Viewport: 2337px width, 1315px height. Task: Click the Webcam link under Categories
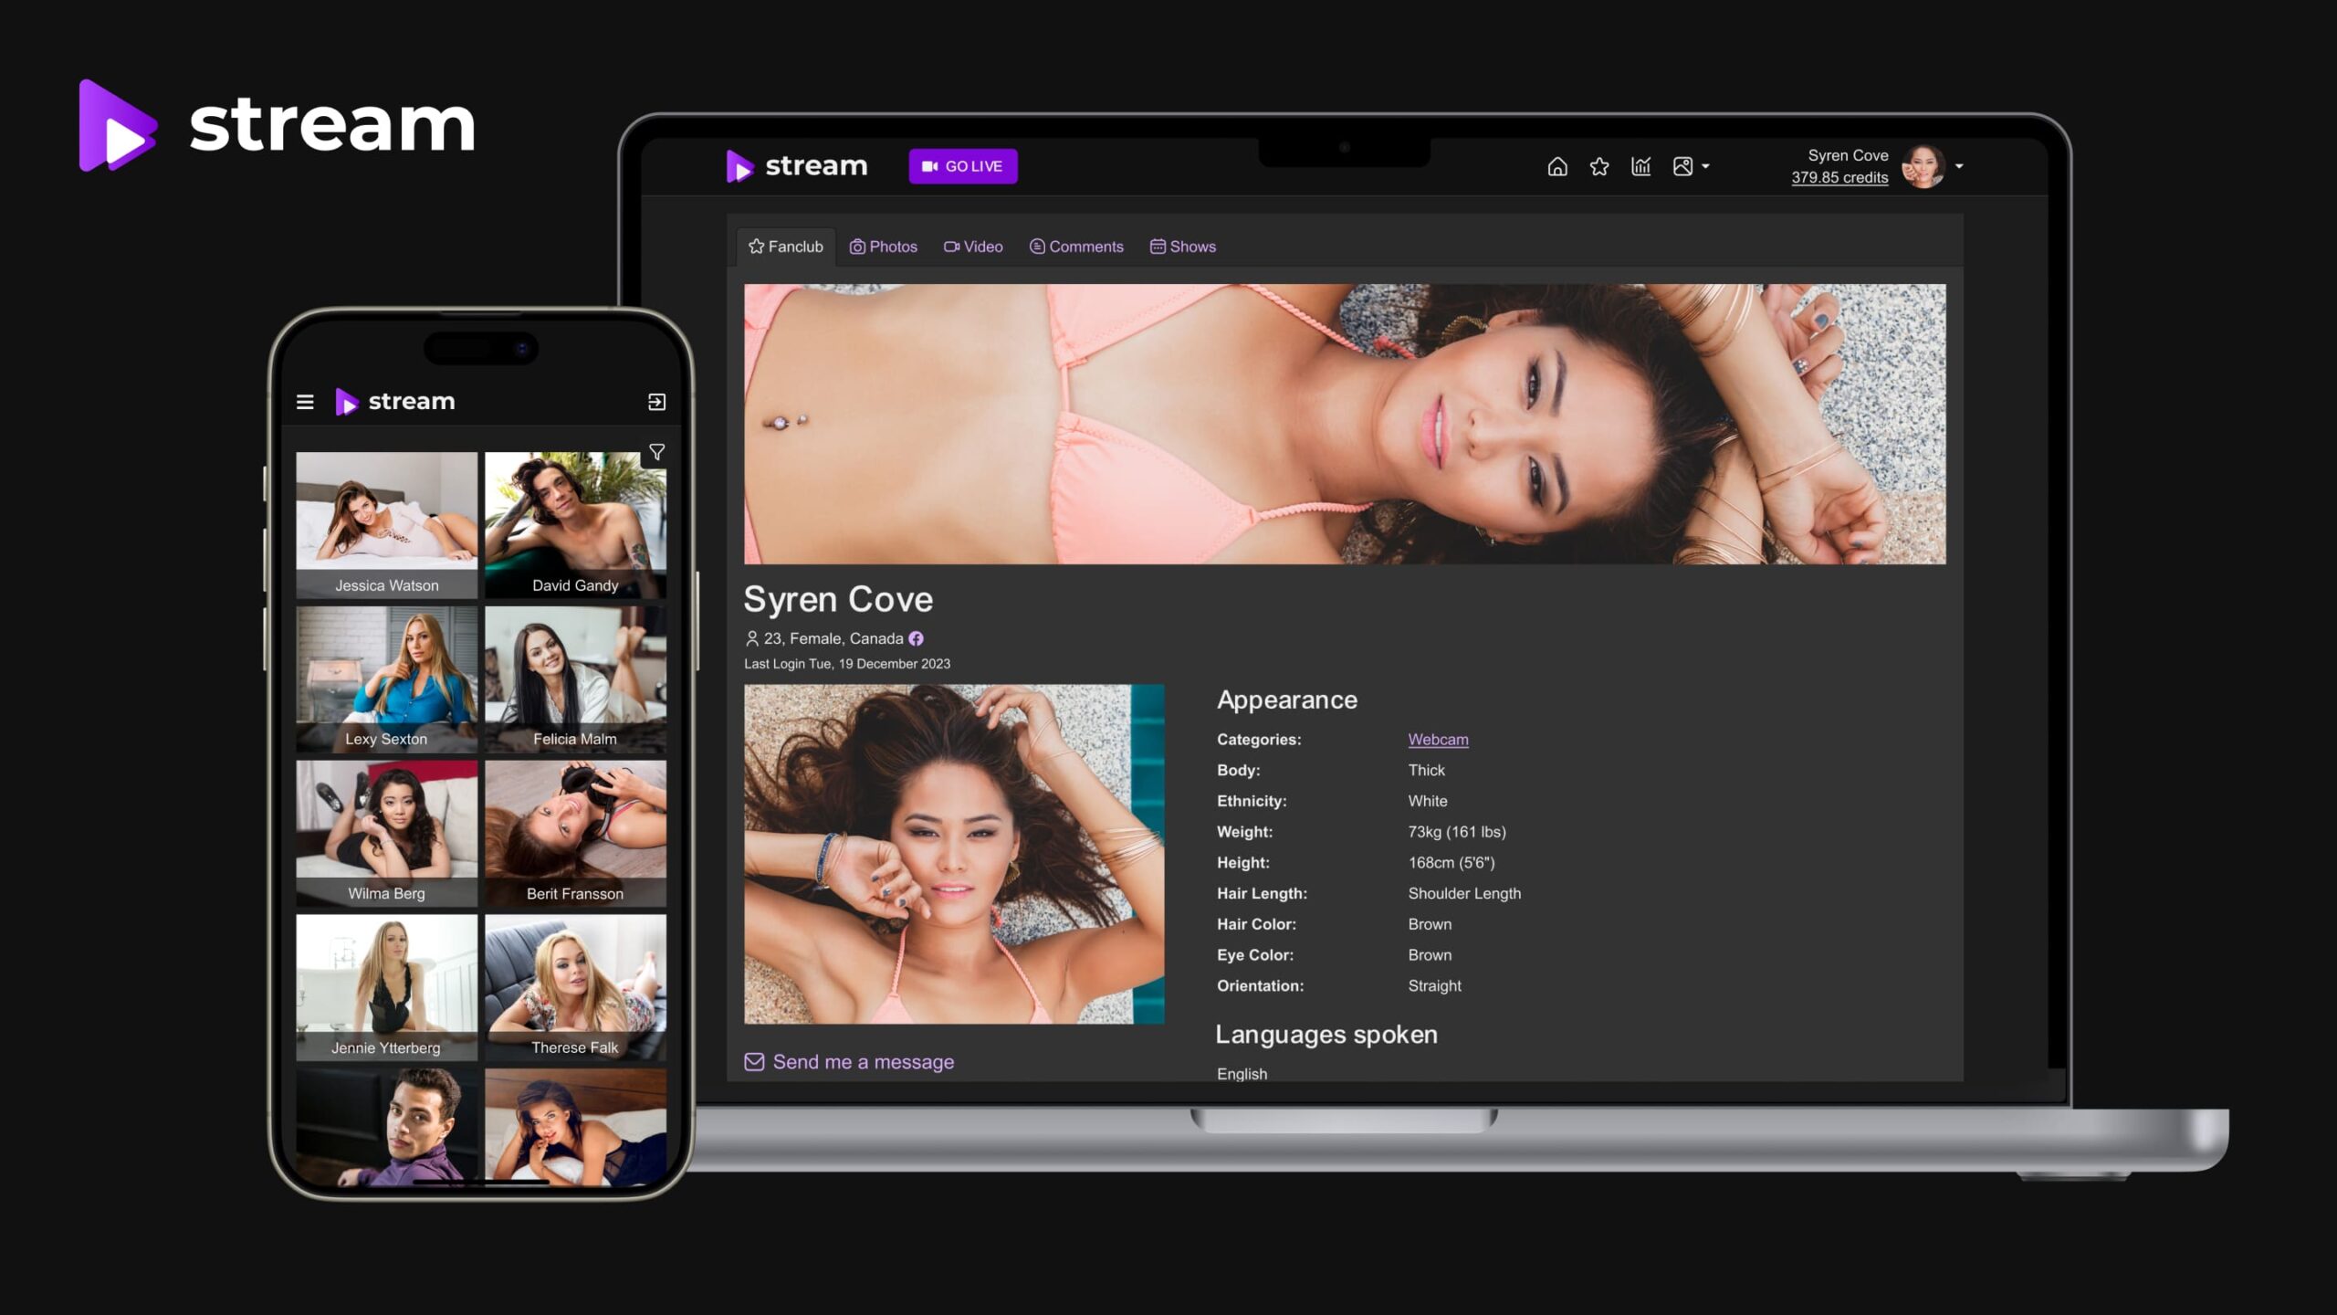pos(1438,739)
